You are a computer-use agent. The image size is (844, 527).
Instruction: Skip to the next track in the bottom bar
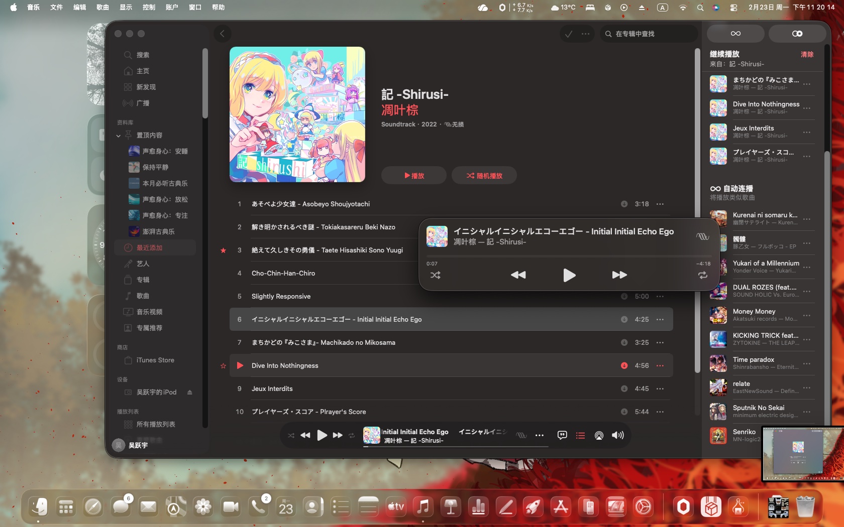338,435
